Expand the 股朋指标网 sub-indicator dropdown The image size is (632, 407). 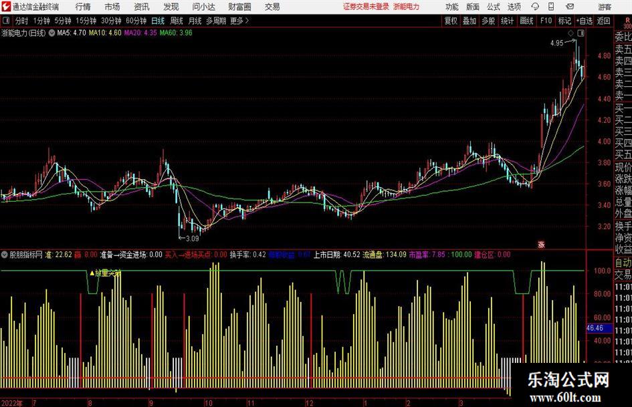5,255
